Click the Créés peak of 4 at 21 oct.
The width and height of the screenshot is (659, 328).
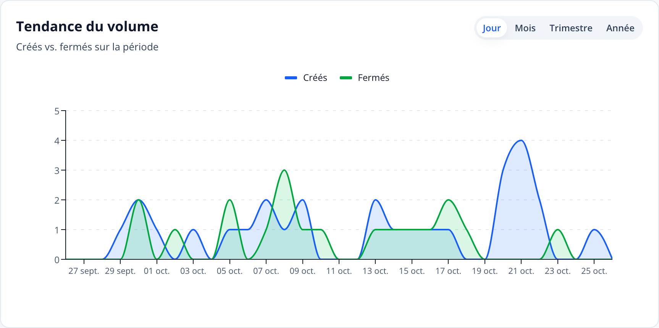coord(521,140)
